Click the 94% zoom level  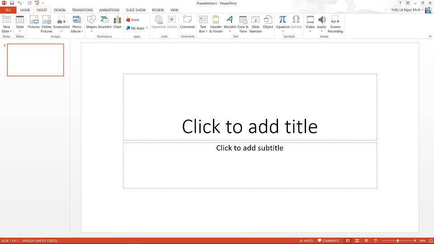[x=422, y=241]
